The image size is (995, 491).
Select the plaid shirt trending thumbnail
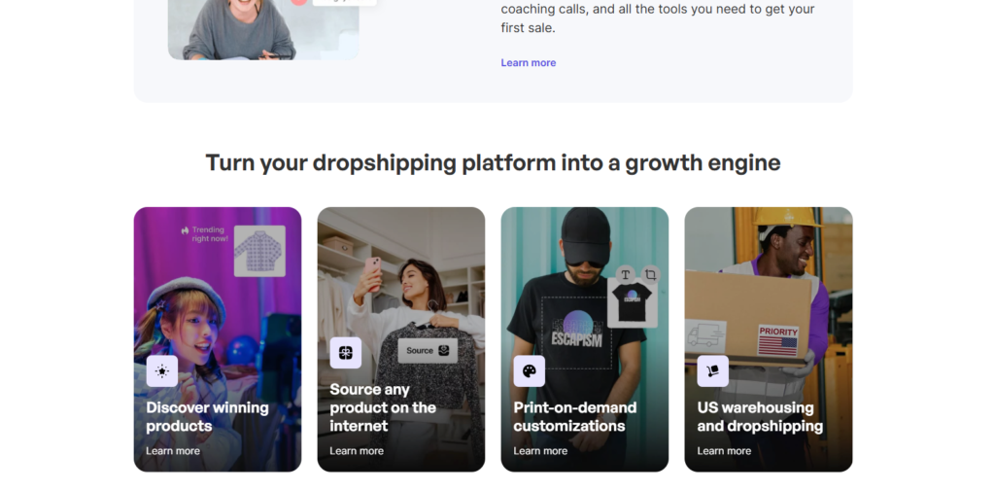(259, 251)
